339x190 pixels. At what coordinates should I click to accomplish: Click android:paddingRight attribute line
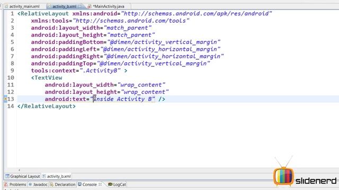pyautogui.click(x=127, y=56)
